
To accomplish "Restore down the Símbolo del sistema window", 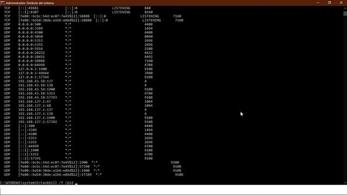I will [329, 3].
